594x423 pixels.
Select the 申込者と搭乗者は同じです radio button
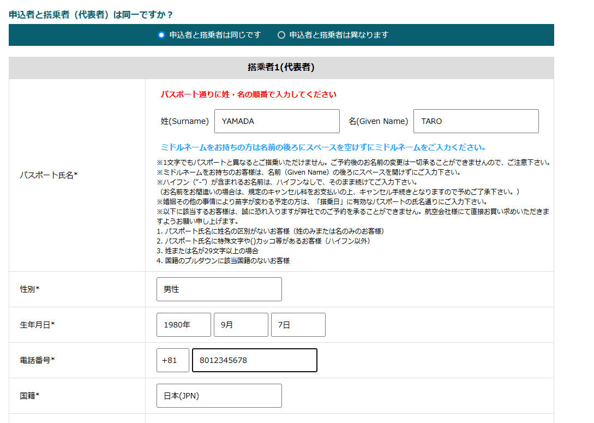161,35
